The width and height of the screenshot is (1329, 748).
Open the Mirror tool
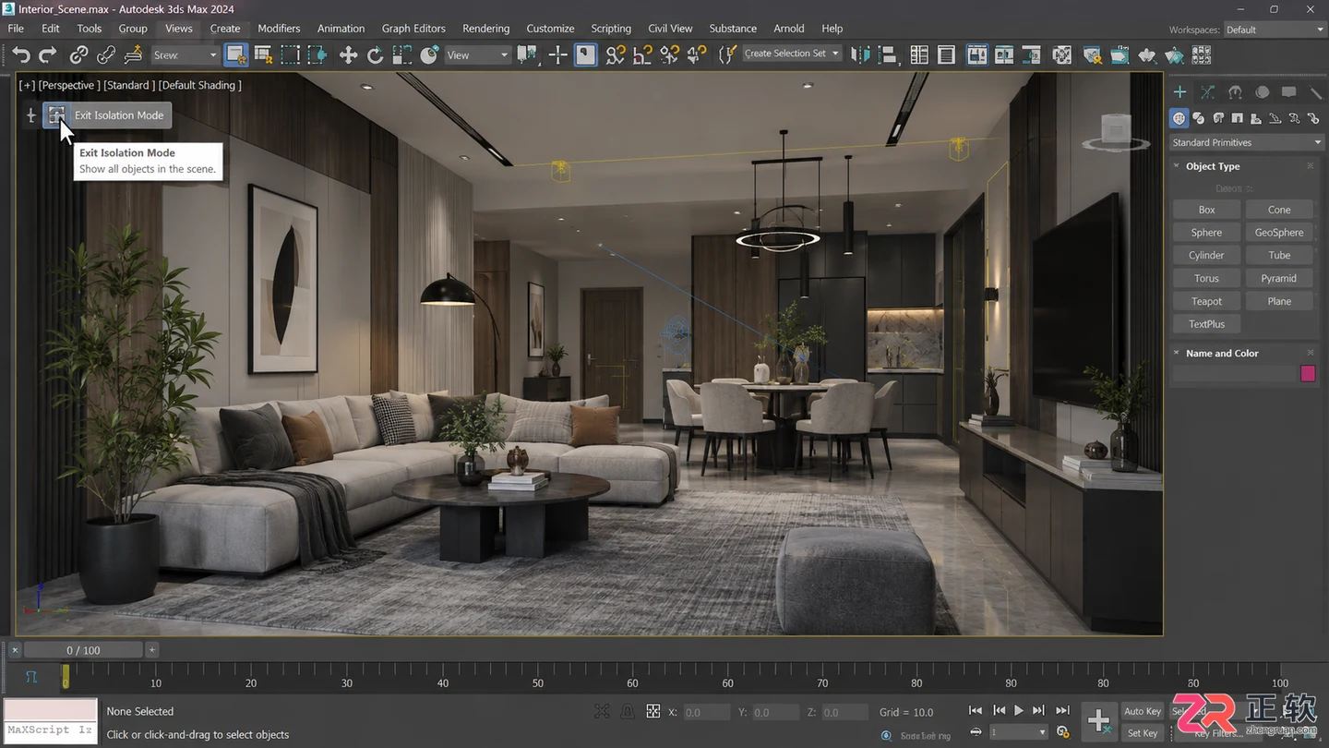point(860,54)
